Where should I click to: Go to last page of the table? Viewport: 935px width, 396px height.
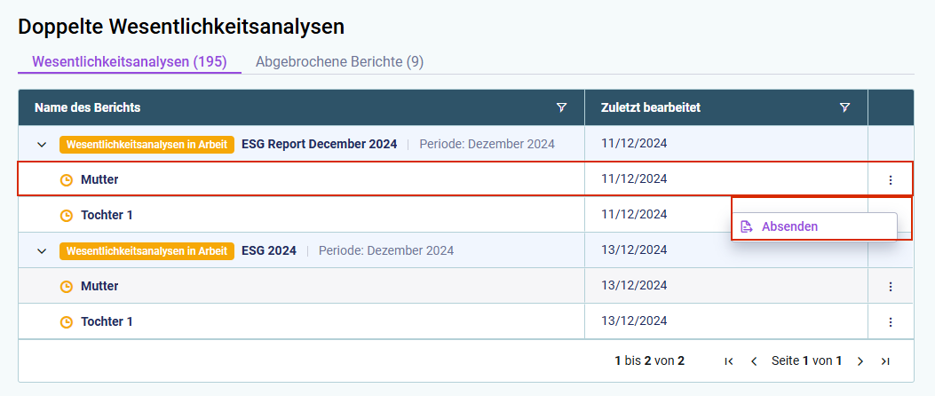click(x=885, y=360)
